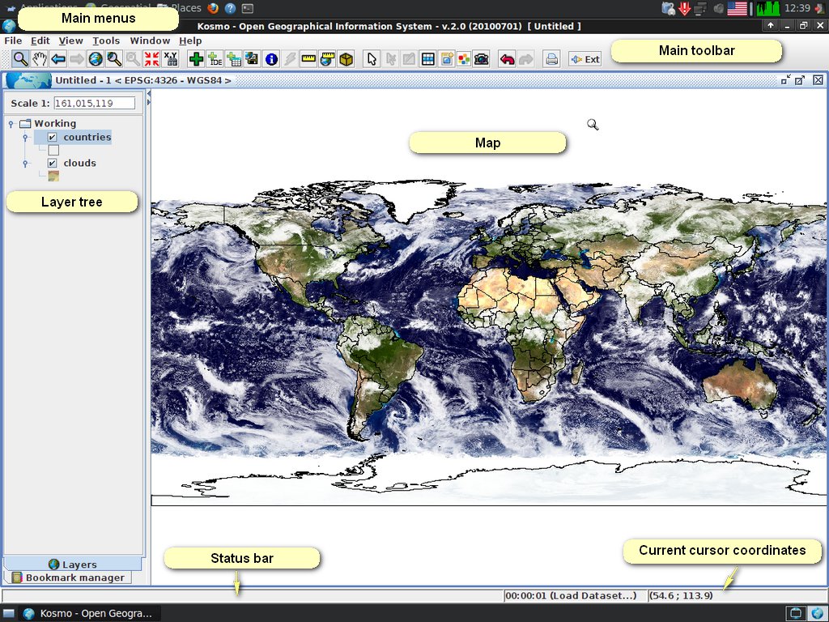This screenshot has width=829, height=622.
Task: Click the save-to-disk dataset icon
Action: pyautogui.click(x=253, y=58)
